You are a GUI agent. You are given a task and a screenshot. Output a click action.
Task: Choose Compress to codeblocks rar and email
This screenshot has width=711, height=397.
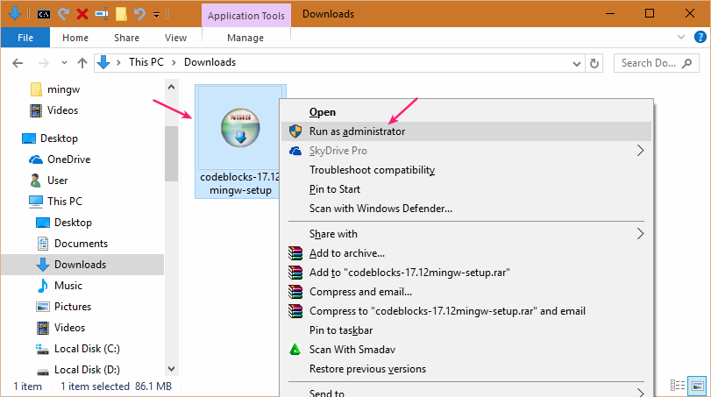(466, 311)
